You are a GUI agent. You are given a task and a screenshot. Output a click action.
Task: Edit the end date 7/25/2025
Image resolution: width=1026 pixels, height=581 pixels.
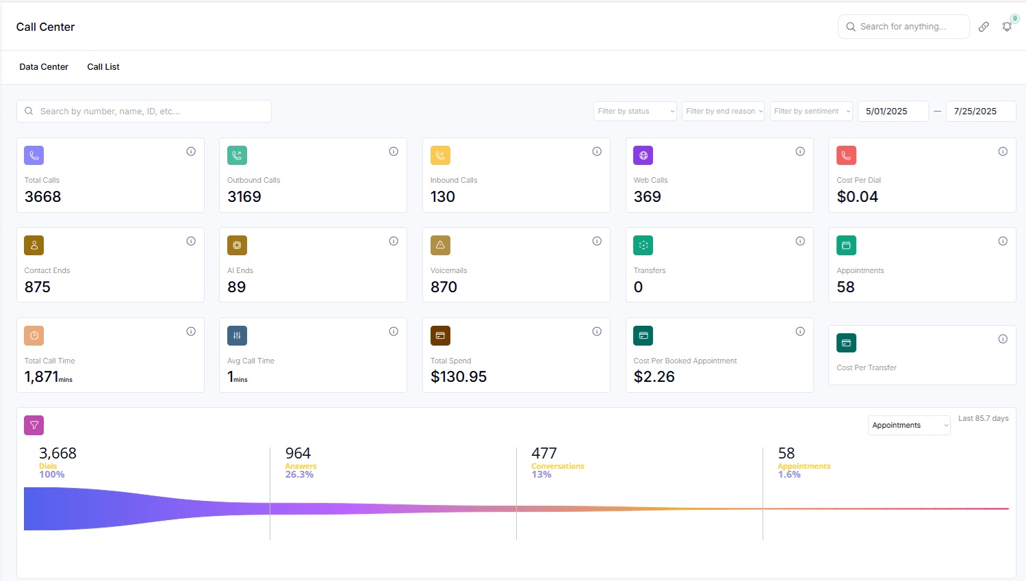[981, 111]
